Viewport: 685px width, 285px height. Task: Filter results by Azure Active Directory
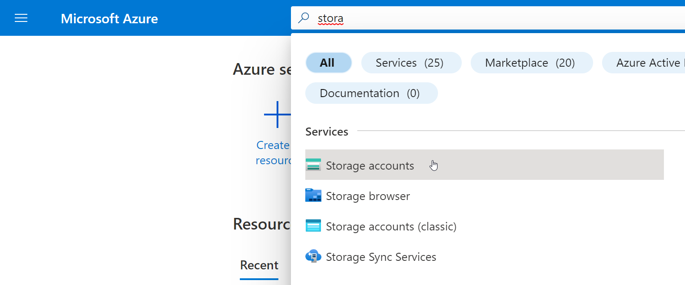(x=643, y=63)
